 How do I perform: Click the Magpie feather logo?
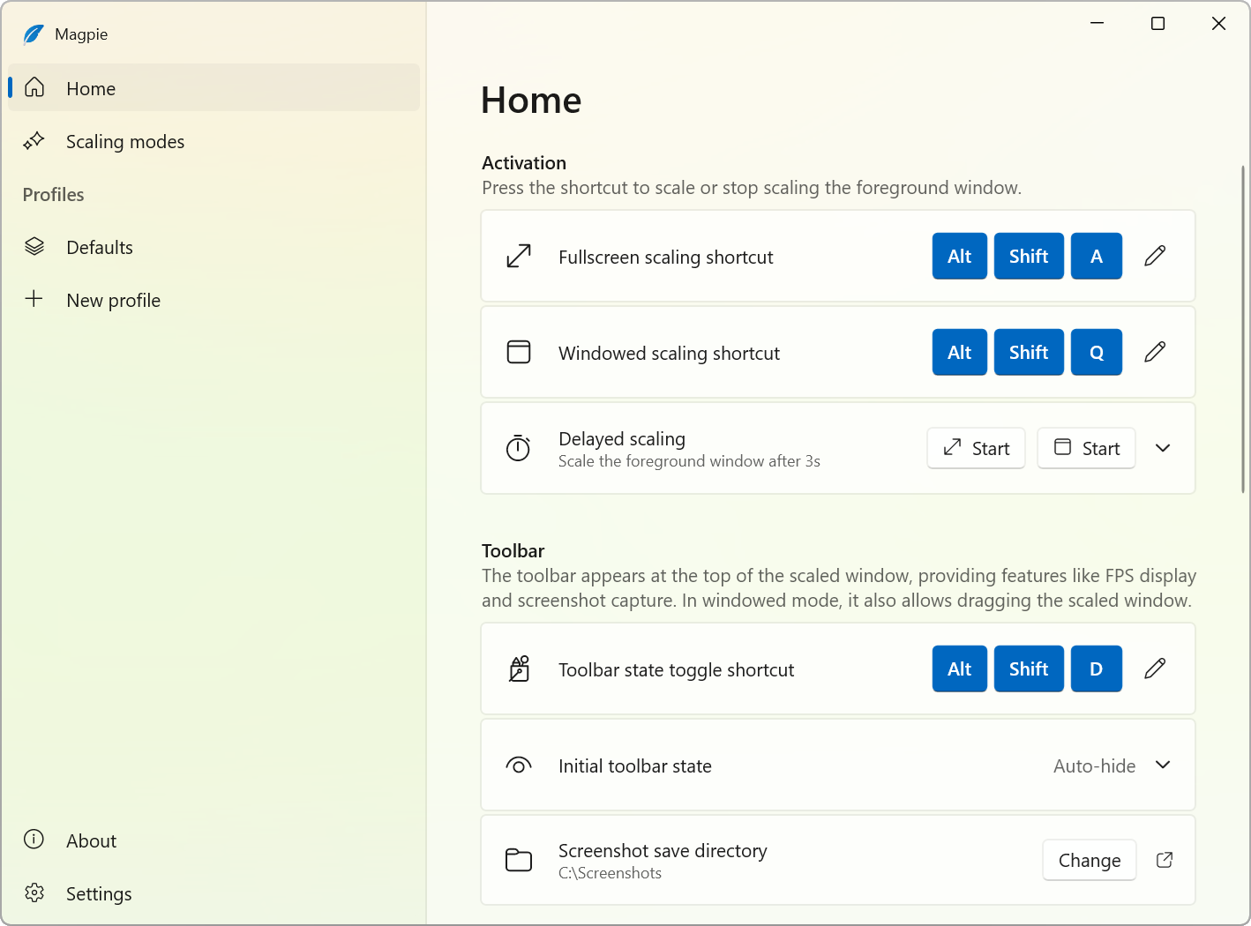34,34
